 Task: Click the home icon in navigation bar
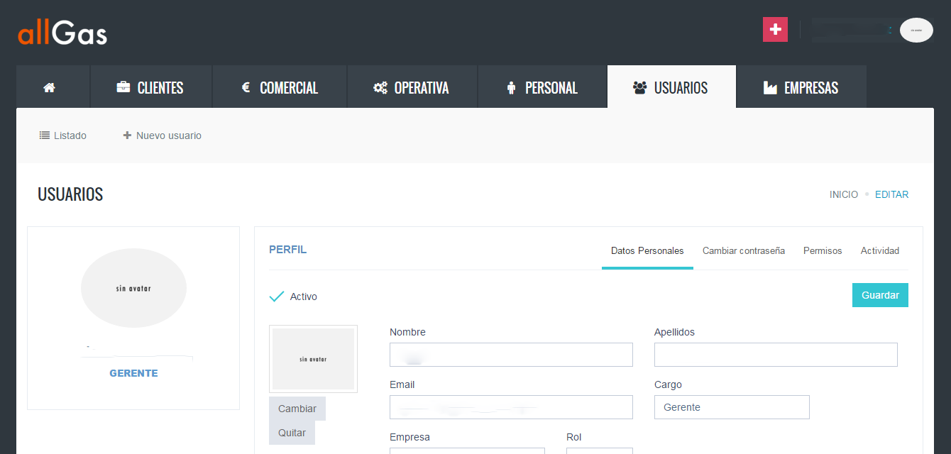[49, 87]
